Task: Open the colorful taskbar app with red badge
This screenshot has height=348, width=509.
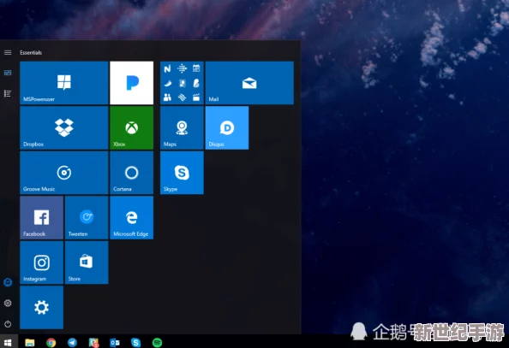Action: point(93,342)
